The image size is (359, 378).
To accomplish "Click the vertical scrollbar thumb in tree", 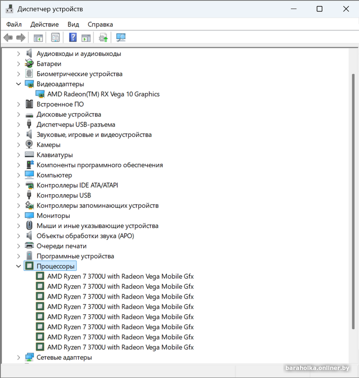I will point(353,202).
